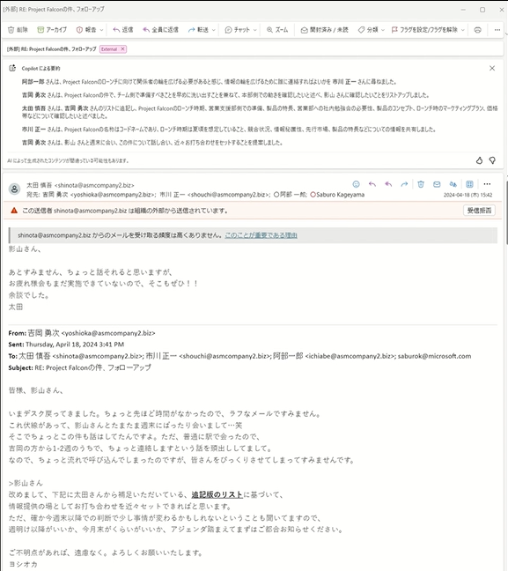Click the External category label
This screenshot has width=508, height=571.
109,48
